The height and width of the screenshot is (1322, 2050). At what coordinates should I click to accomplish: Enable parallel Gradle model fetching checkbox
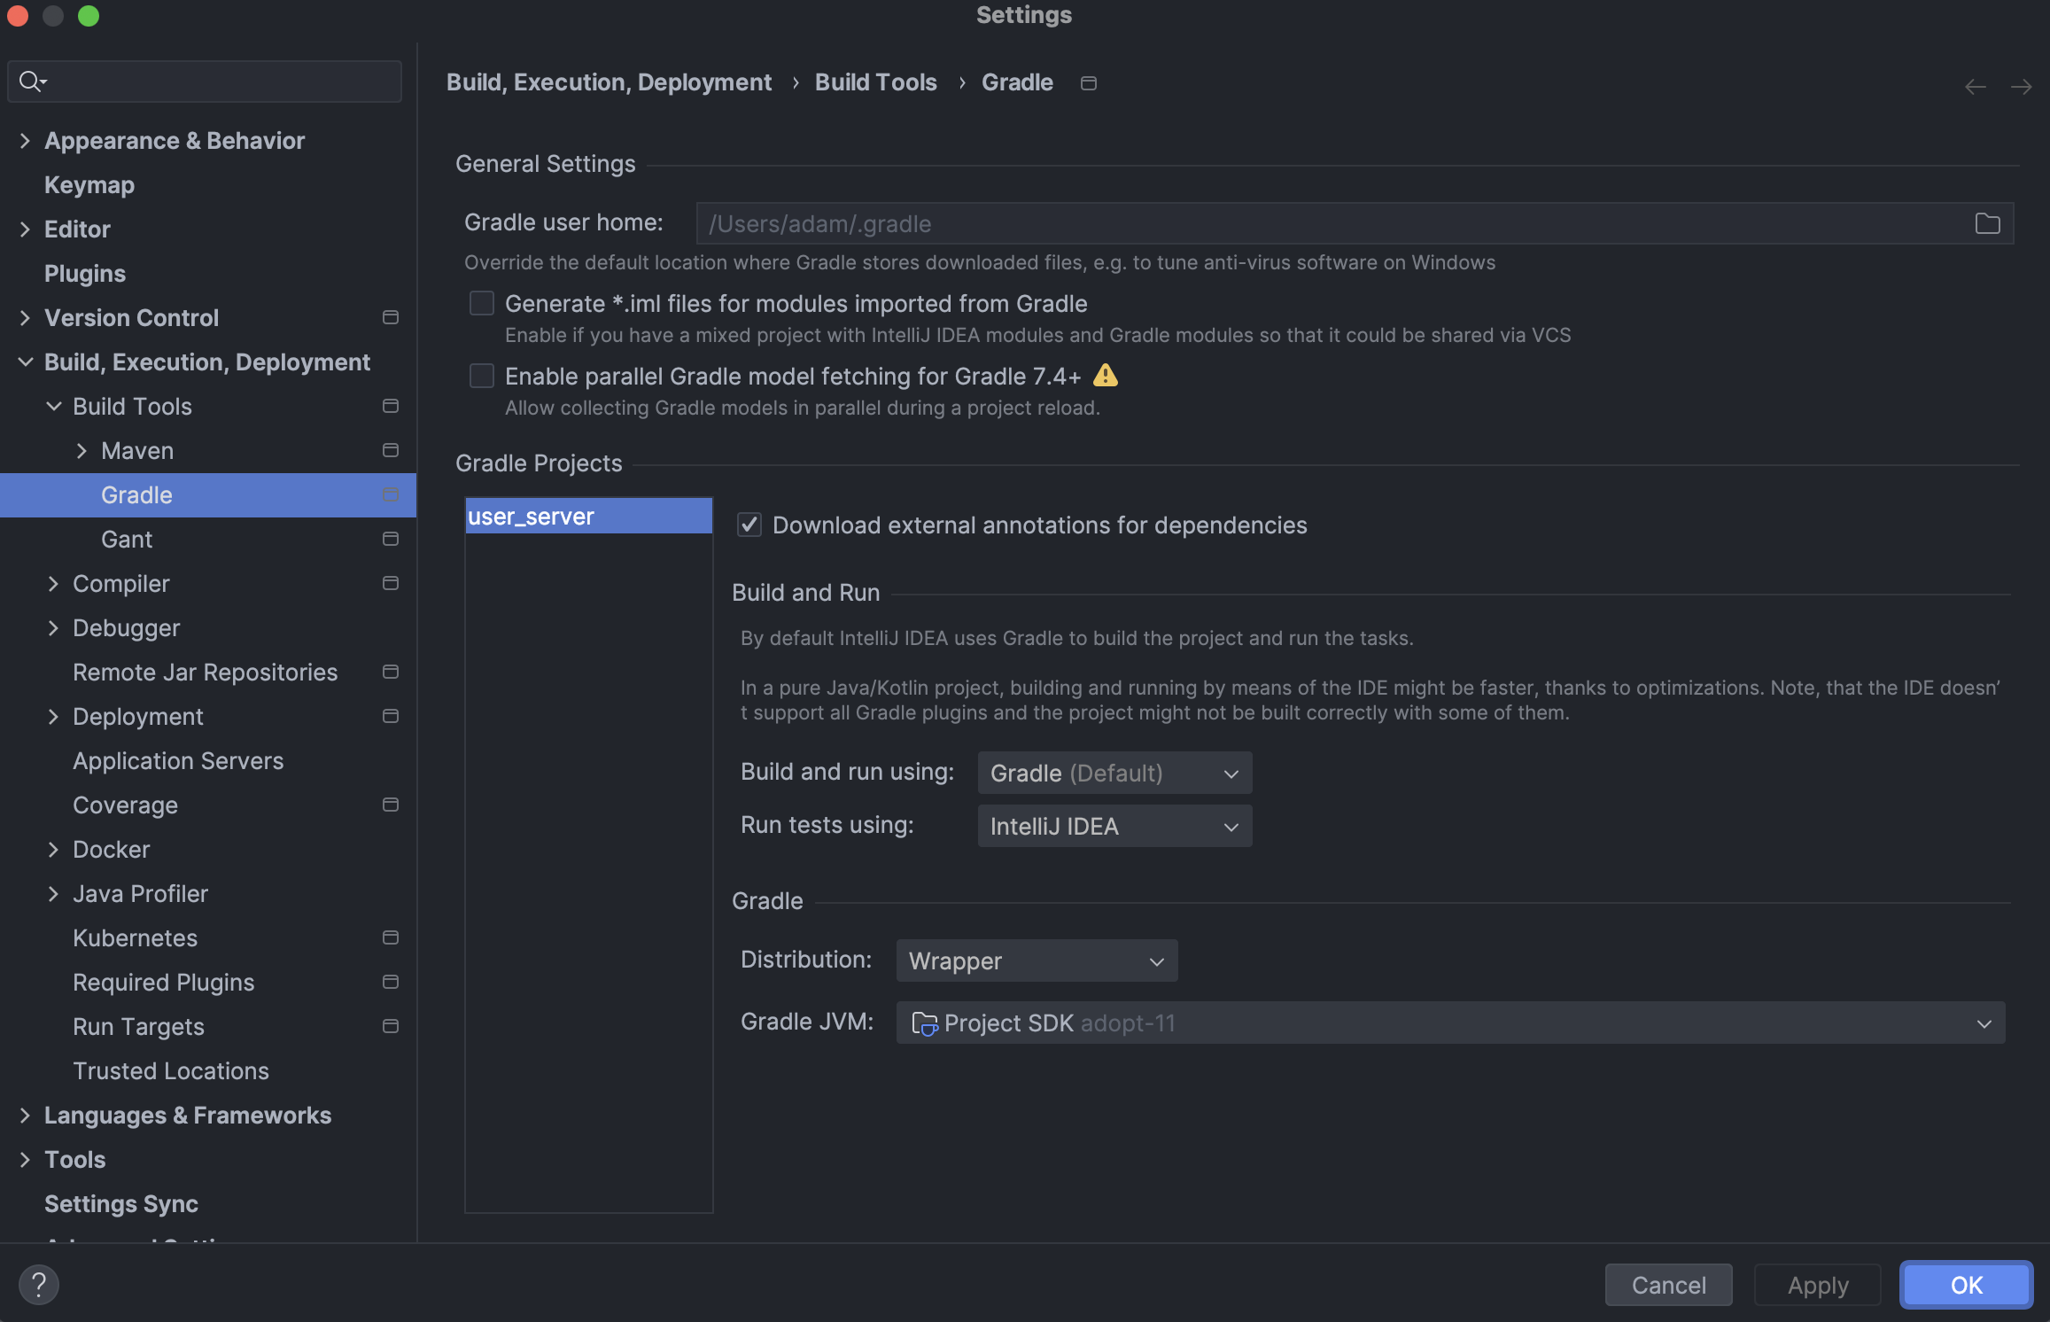[482, 376]
